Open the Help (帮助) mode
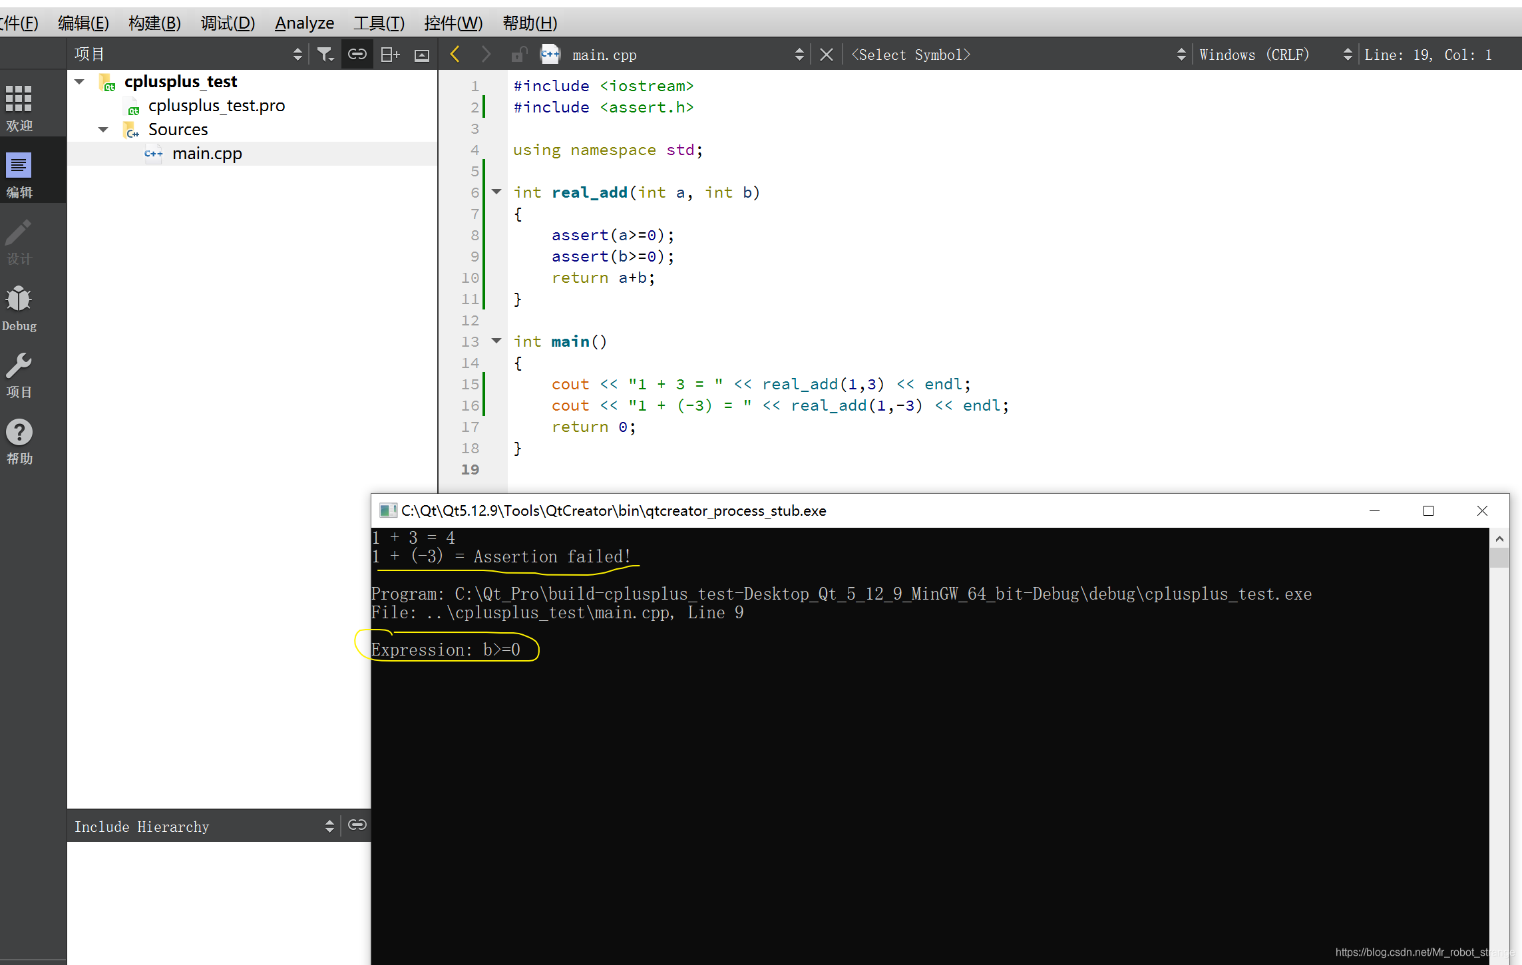 (19, 441)
